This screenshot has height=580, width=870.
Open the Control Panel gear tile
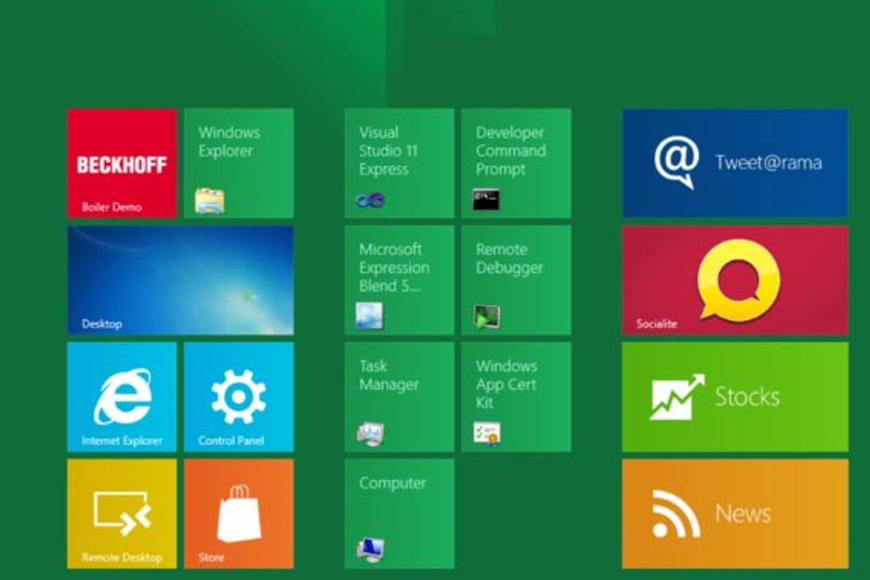(x=239, y=397)
